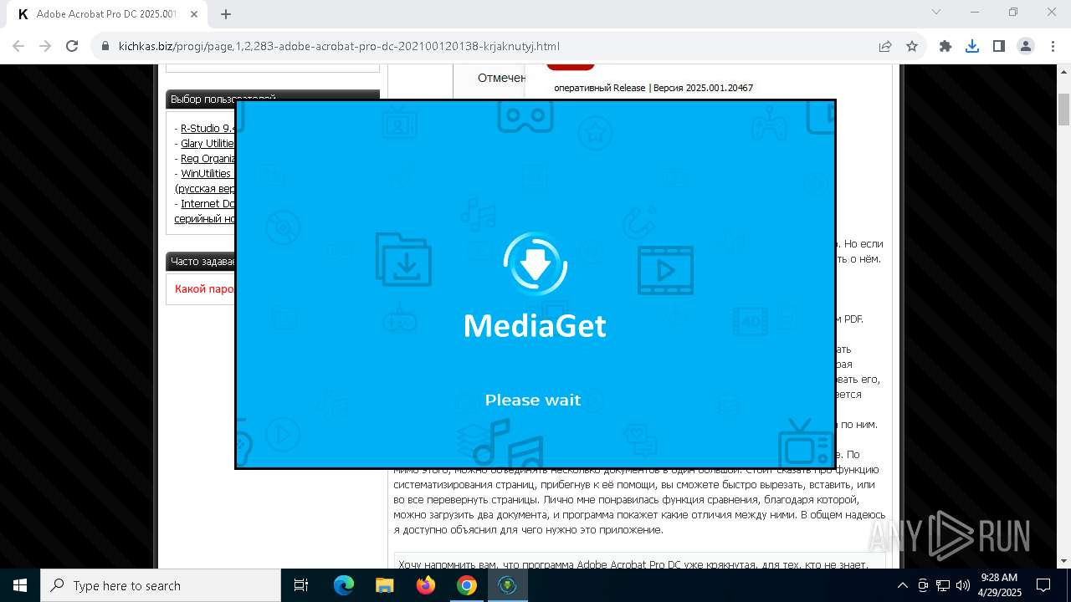The width and height of the screenshot is (1071, 602).
Task: Open volume control tray icon
Action: pos(963,585)
